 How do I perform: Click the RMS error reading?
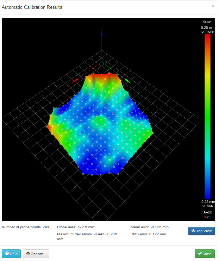(148, 234)
